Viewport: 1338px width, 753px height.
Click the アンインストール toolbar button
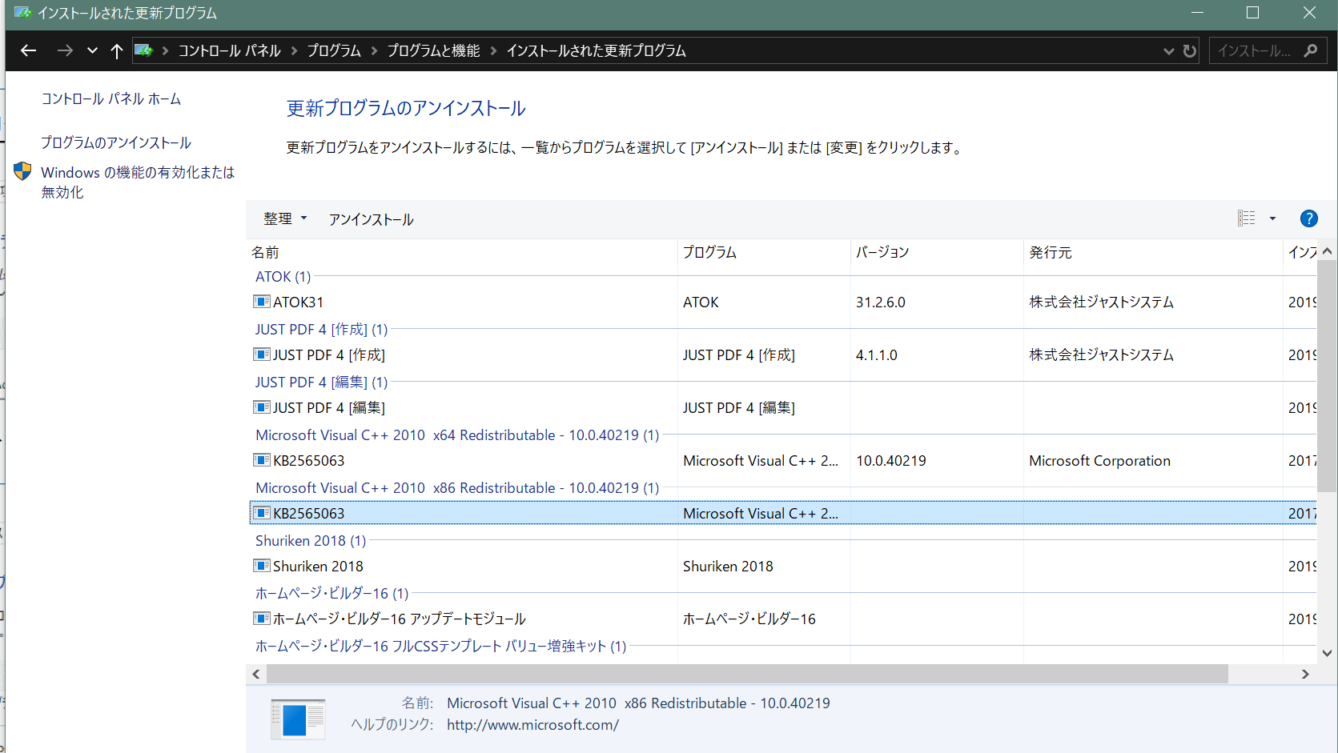[371, 219]
